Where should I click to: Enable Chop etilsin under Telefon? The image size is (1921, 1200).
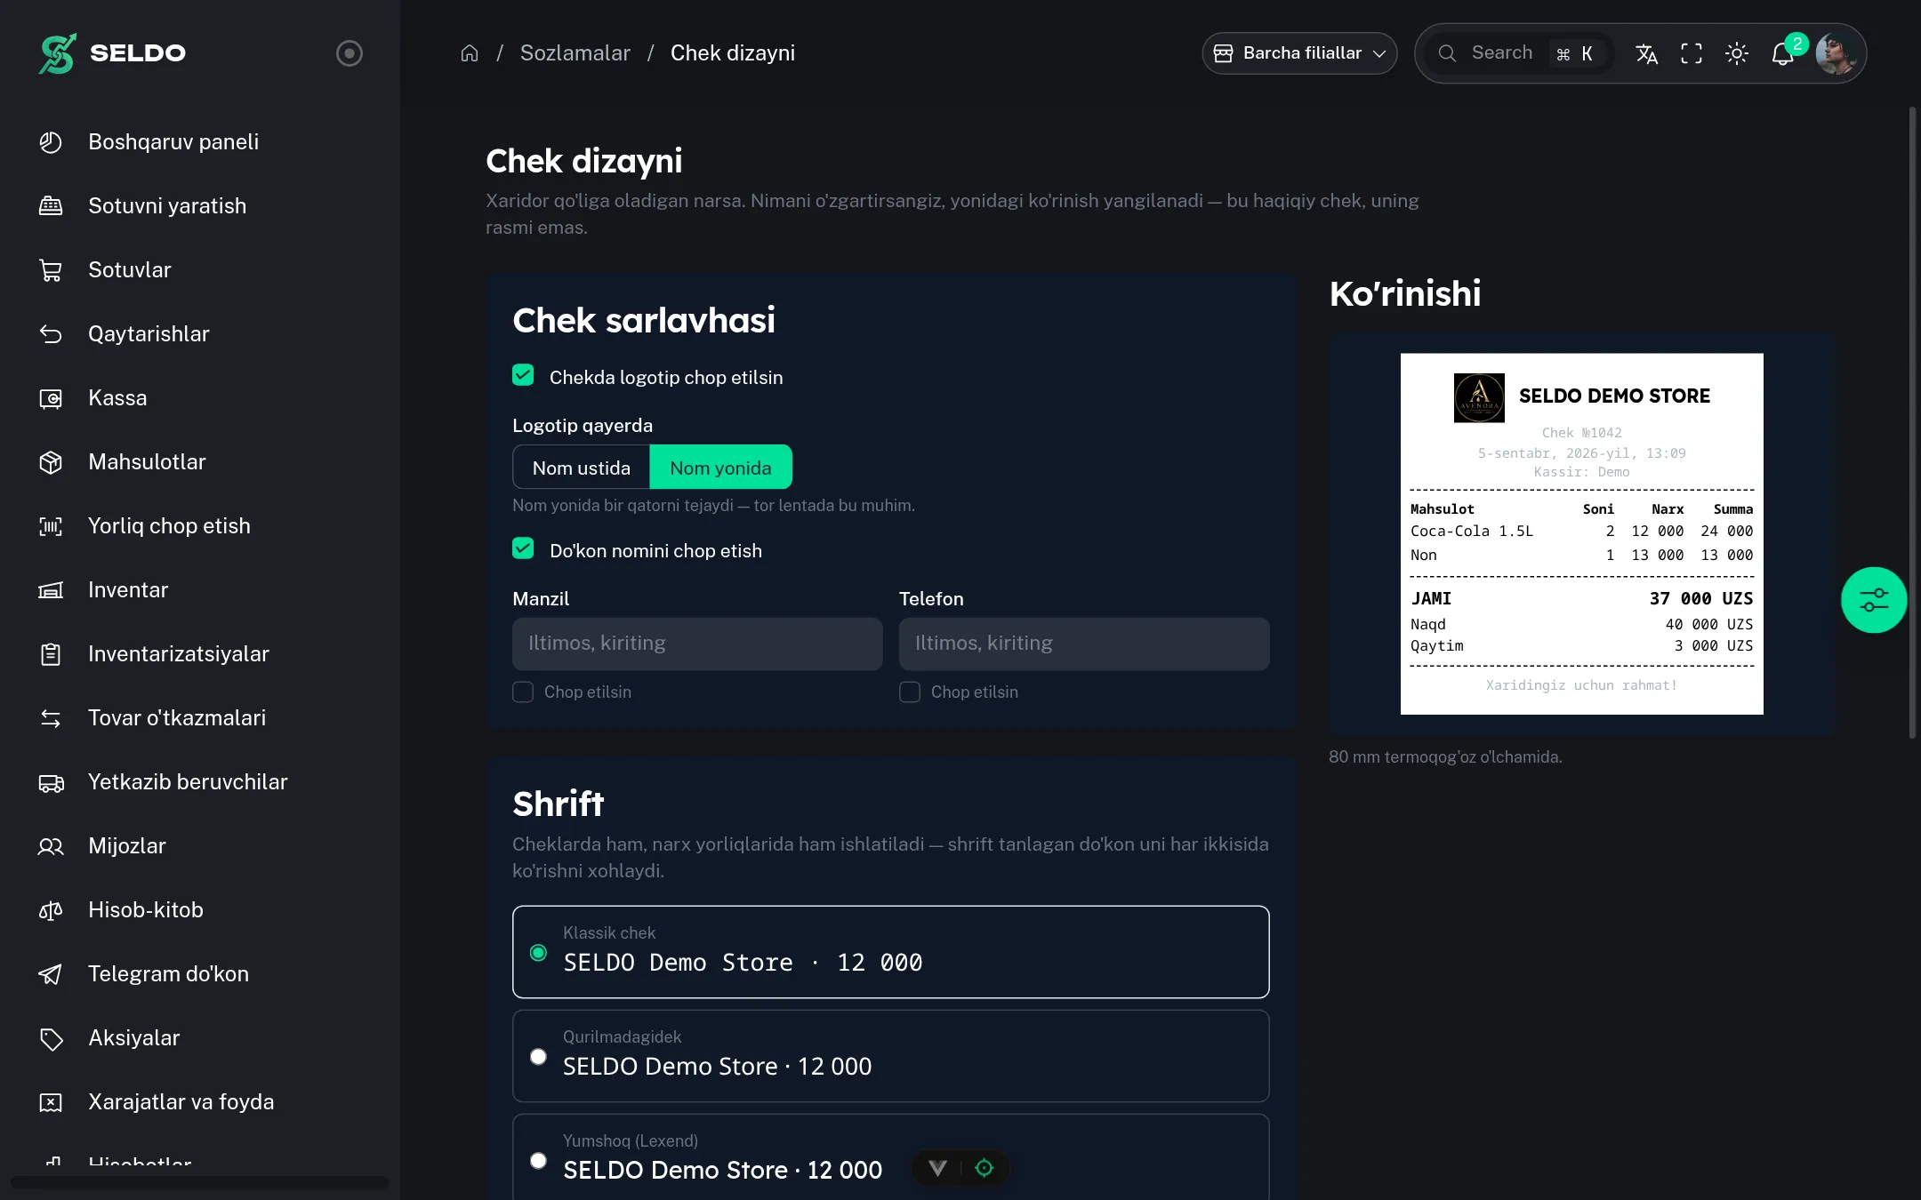coord(910,692)
